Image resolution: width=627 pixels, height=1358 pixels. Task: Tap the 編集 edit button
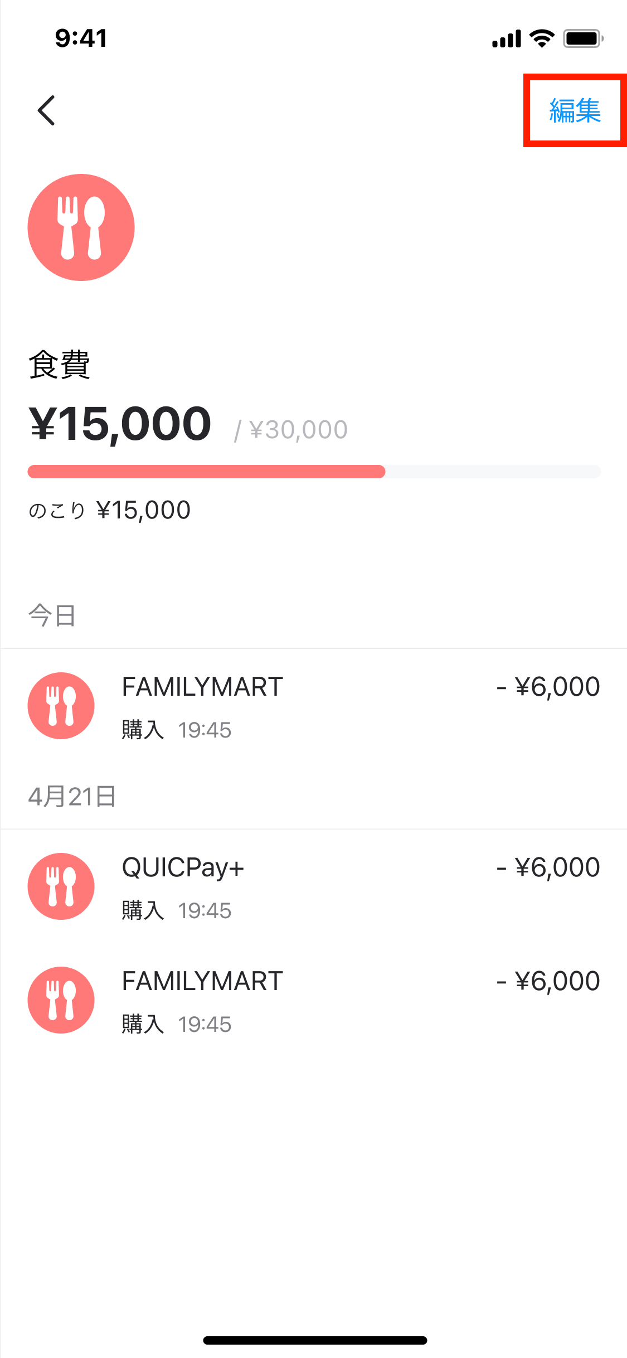coord(575,110)
